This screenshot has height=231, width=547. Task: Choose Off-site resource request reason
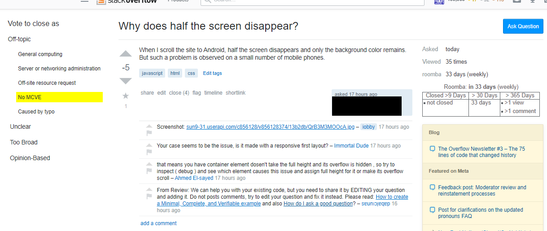click(x=47, y=83)
